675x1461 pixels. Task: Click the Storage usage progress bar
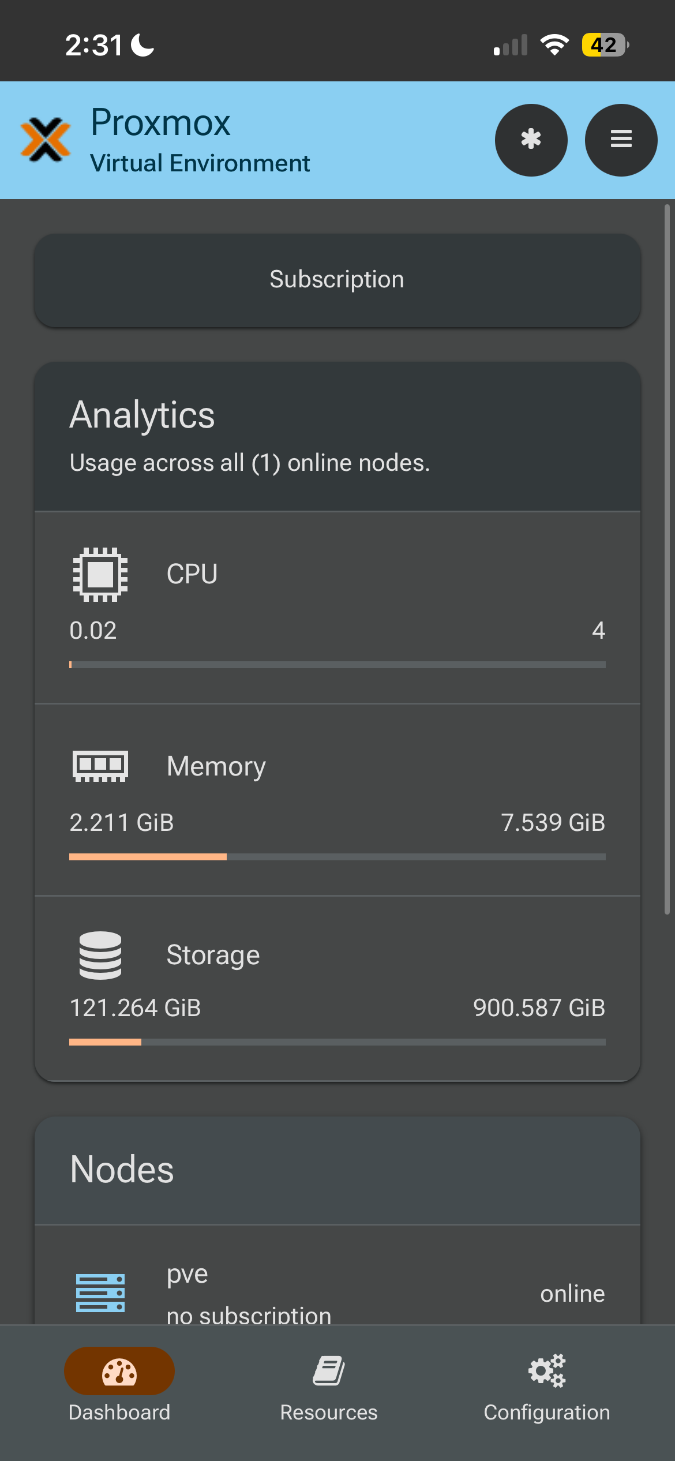(337, 1042)
